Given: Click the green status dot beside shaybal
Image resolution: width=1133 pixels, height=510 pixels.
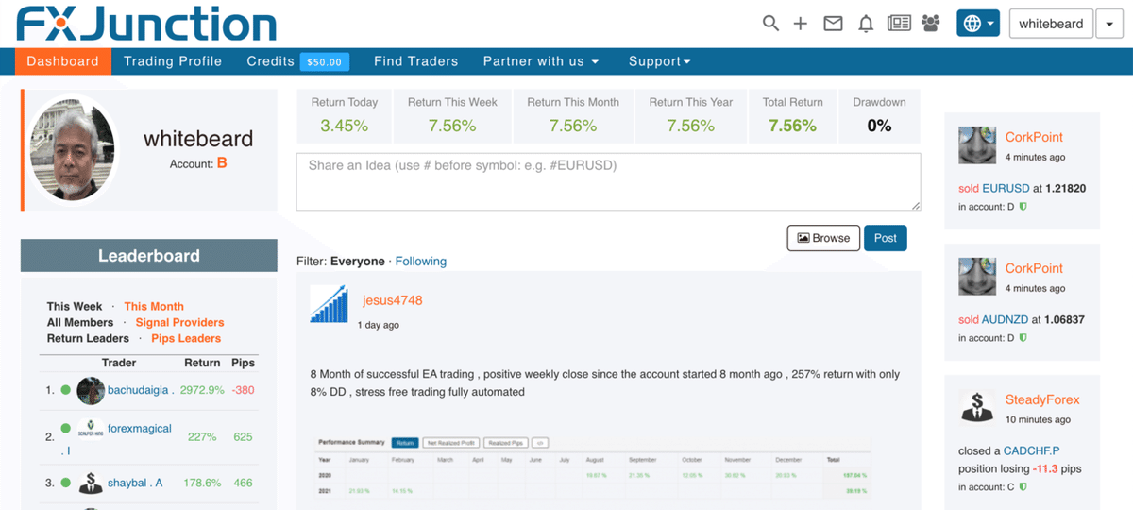Looking at the screenshot, I should coord(65,483).
